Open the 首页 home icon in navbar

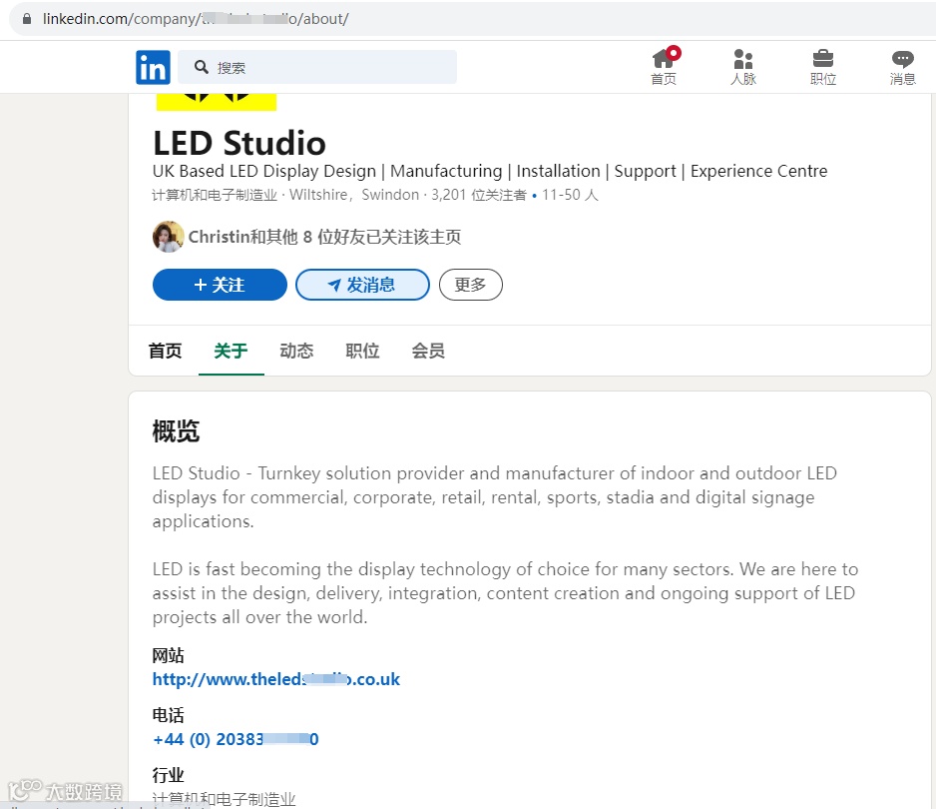coord(664,67)
